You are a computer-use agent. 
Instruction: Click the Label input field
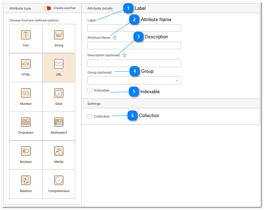[134, 28]
